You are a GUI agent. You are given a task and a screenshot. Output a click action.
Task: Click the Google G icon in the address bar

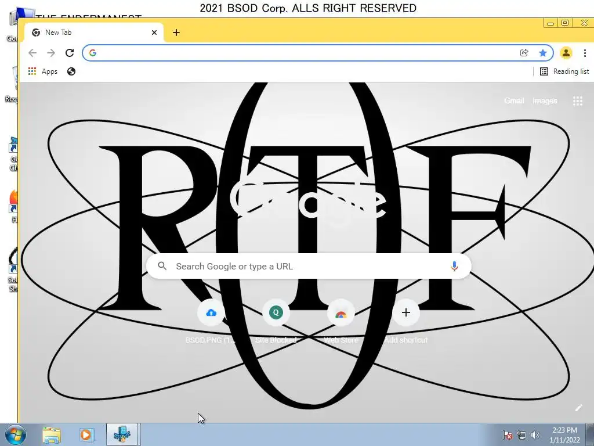pos(93,53)
